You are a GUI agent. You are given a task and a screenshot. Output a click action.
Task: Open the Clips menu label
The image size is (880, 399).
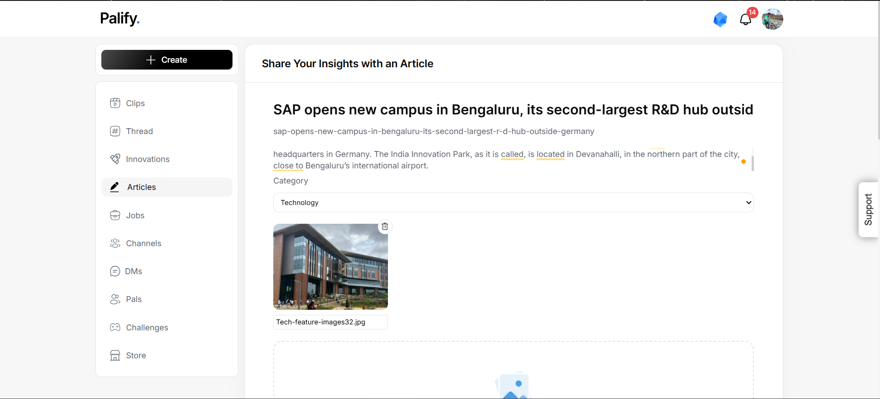point(135,103)
